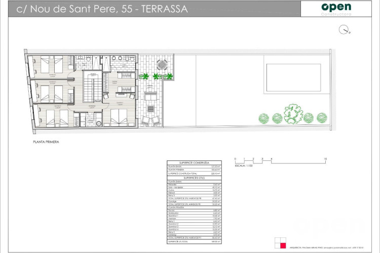Image resolution: width=380 pixels, height=253 pixels.
Task: Click the round terrace table with chairs
Action: (161, 64)
